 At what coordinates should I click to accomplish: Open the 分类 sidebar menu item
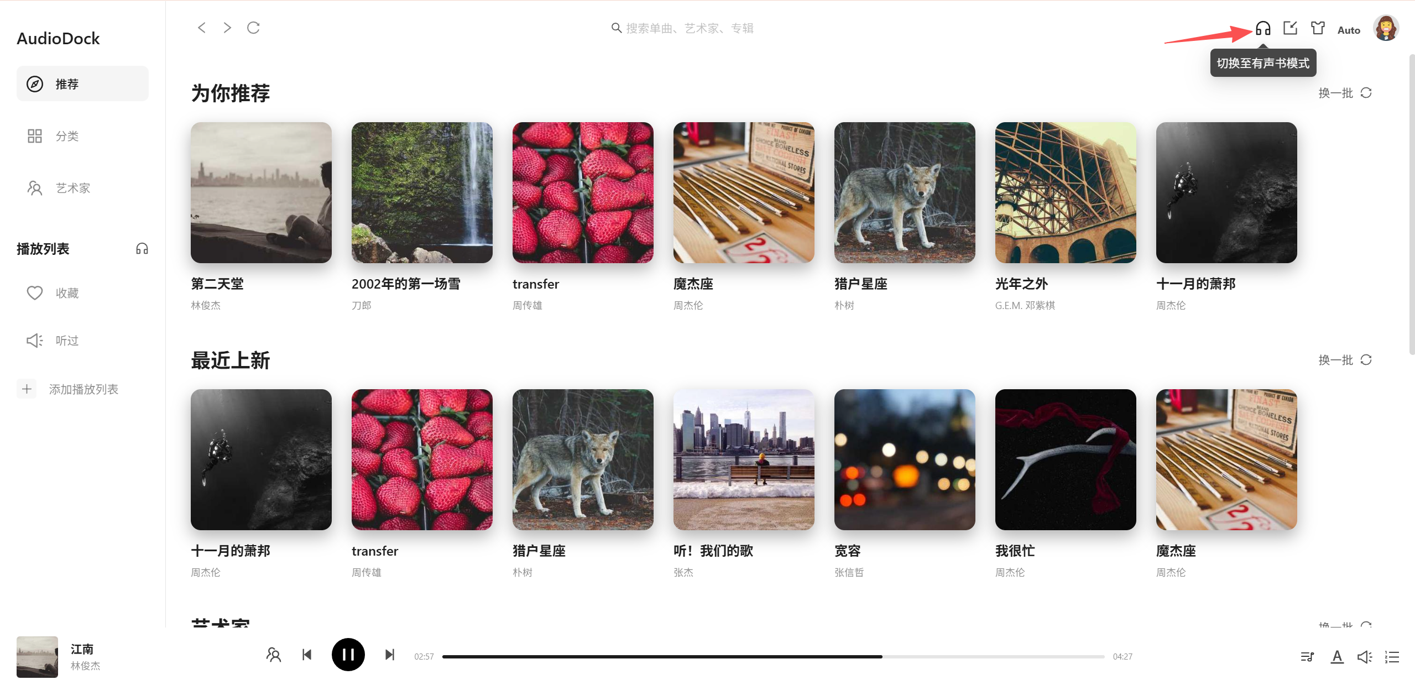[82, 136]
